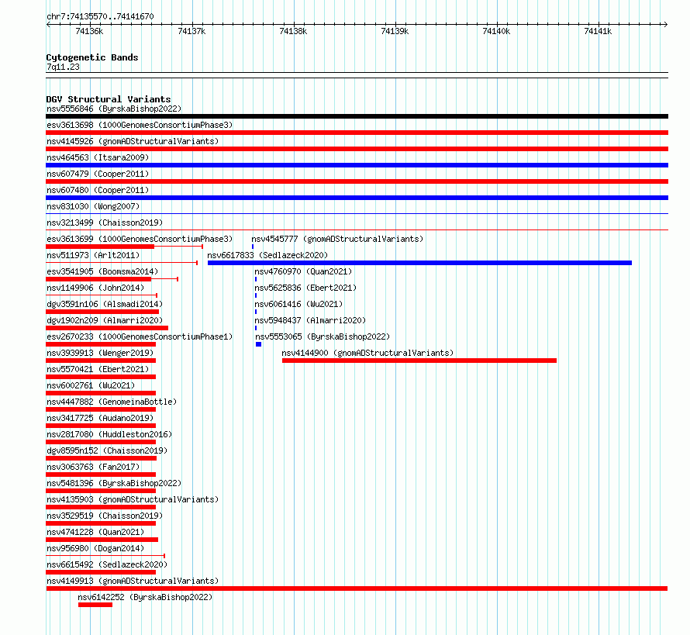Viewport: 690px width, 635px height.
Task: Click the short red nsv6142252 variant bar
Action: click(95, 605)
